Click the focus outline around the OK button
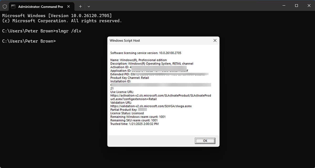Image resolution: width=315 pixels, height=168 pixels. click(205, 140)
